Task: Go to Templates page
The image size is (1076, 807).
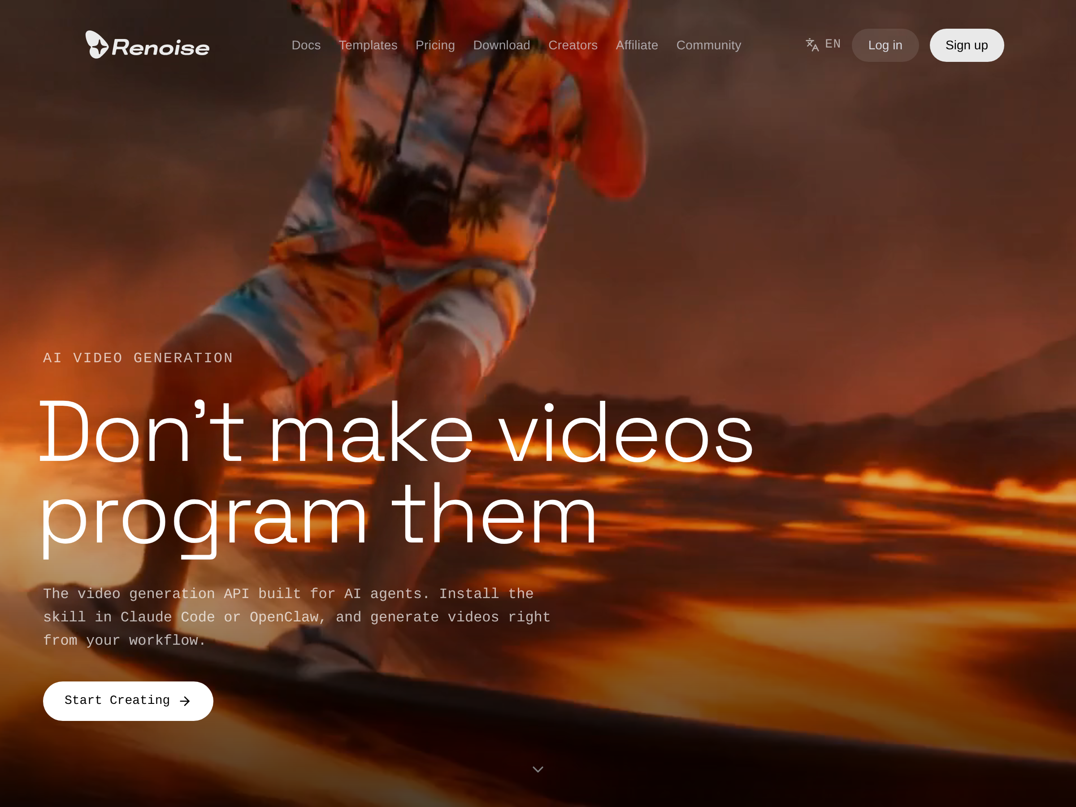Action: tap(368, 45)
